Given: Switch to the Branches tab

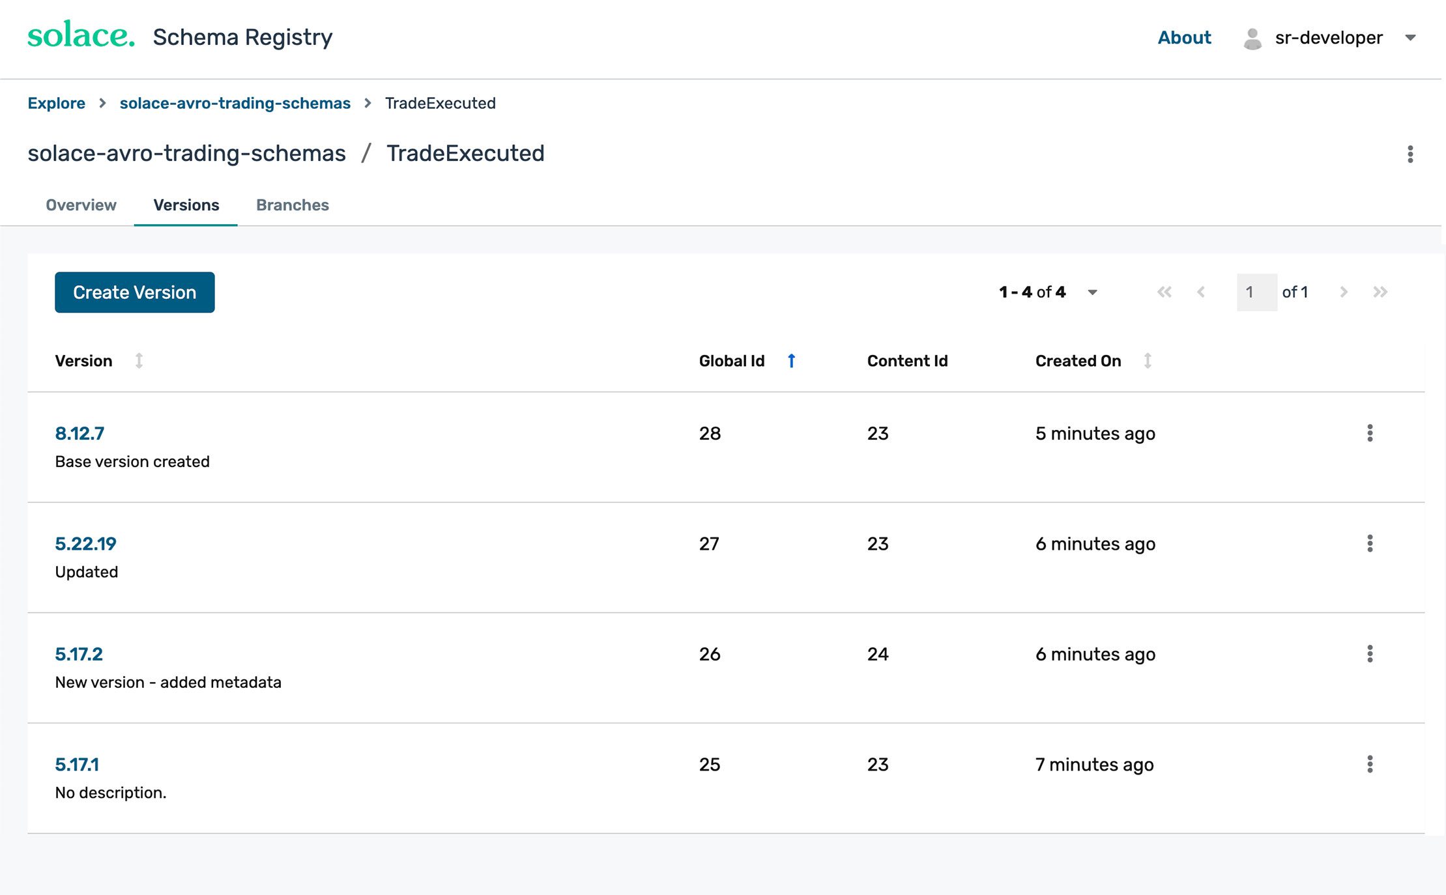Looking at the screenshot, I should [293, 205].
